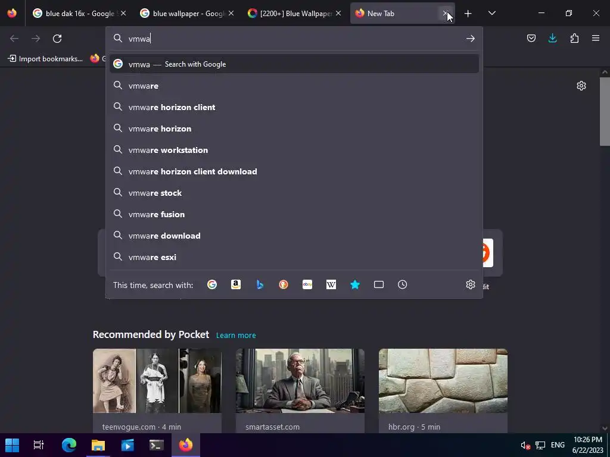The width and height of the screenshot is (610, 457).
Task: Open the Windows Start menu
Action: (x=12, y=445)
